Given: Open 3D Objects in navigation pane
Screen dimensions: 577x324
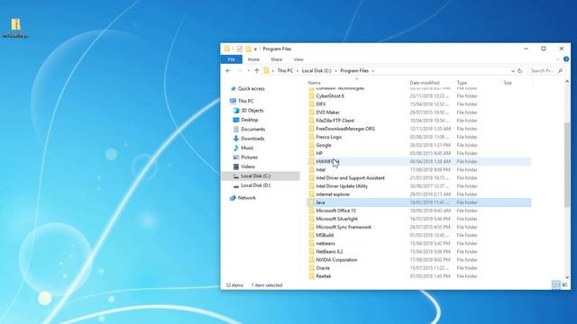Looking at the screenshot, I should (x=252, y=111).
